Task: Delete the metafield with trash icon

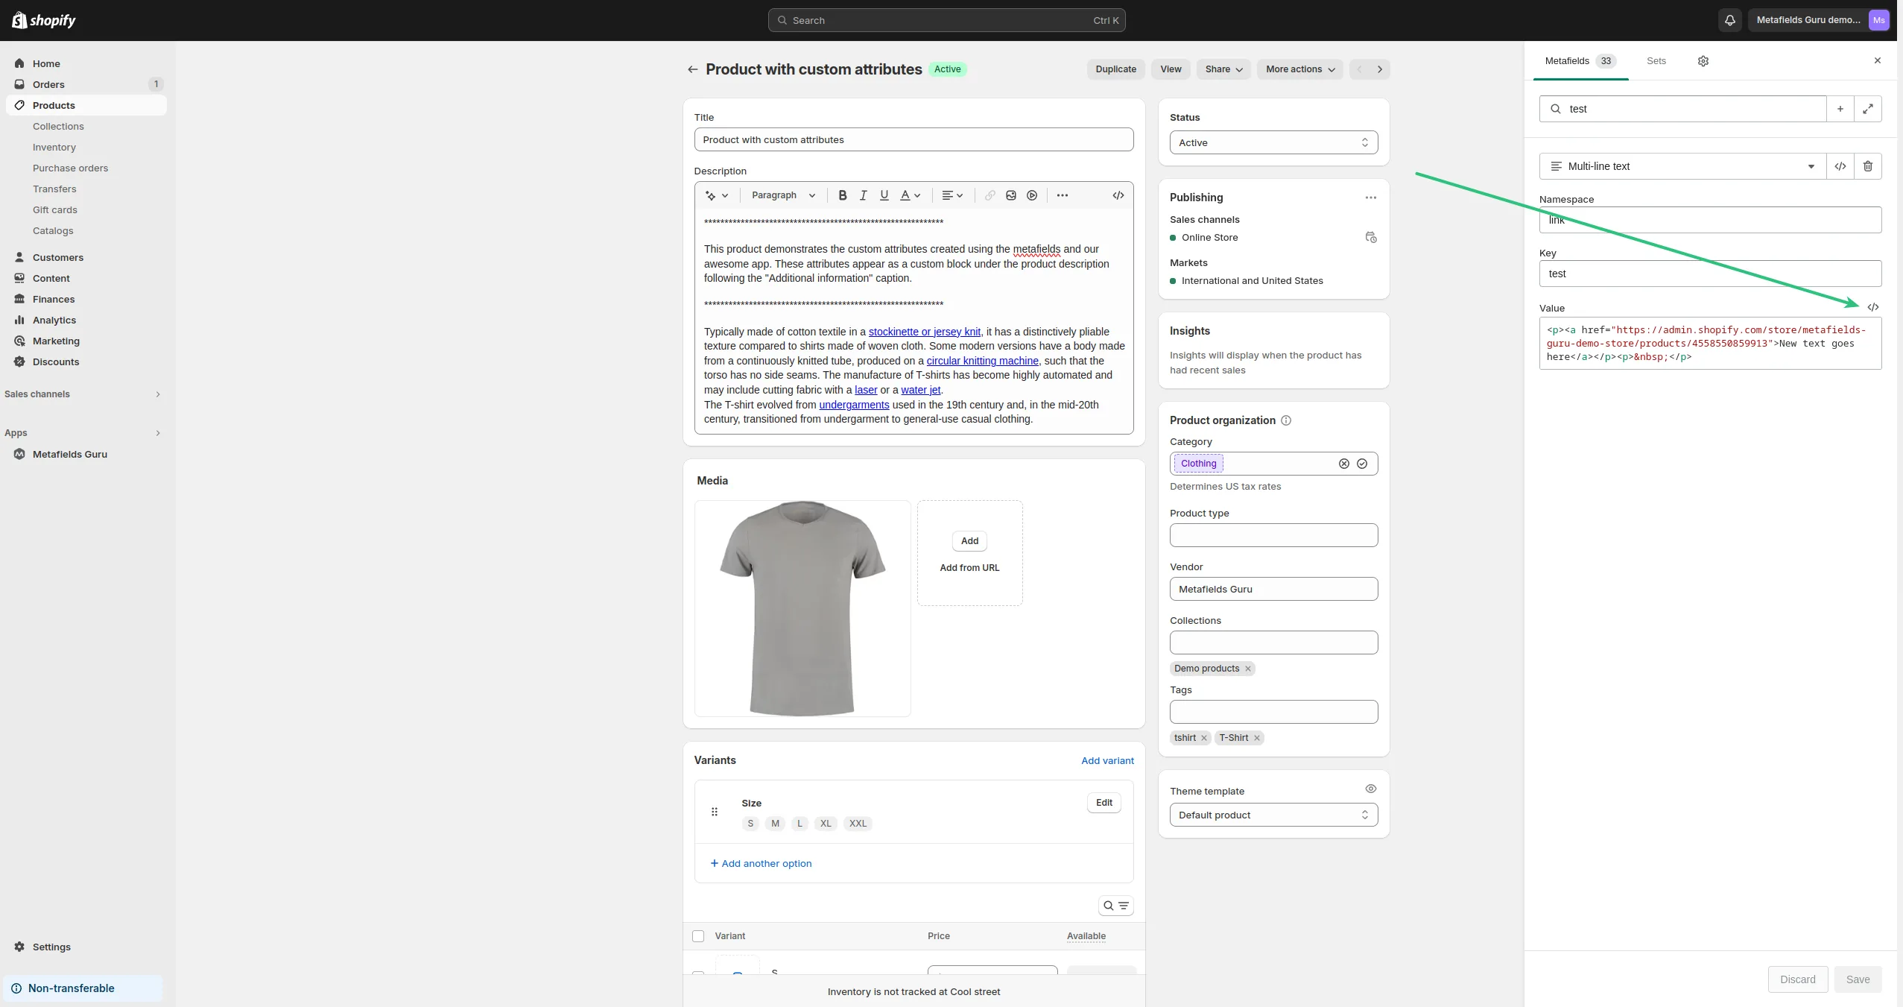Action: pyautogui.click(x=1867, y=166)
